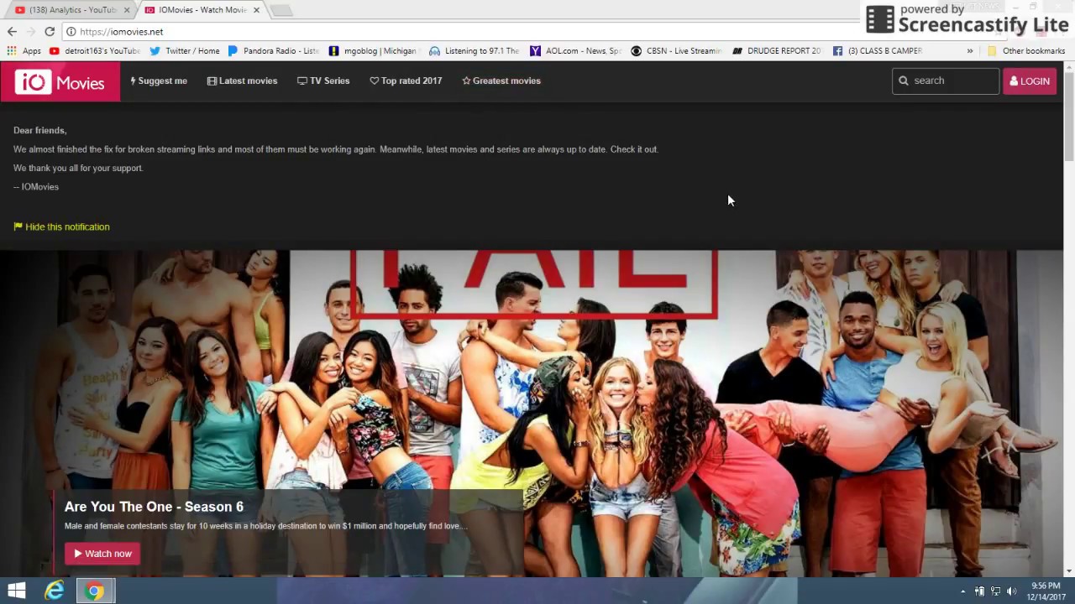Open the CLASS B CAMPER Facebook bookmark

pyautogui.click(x=878, y=51)
